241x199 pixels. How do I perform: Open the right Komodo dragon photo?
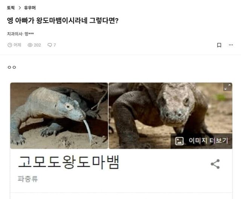point(170,116)
